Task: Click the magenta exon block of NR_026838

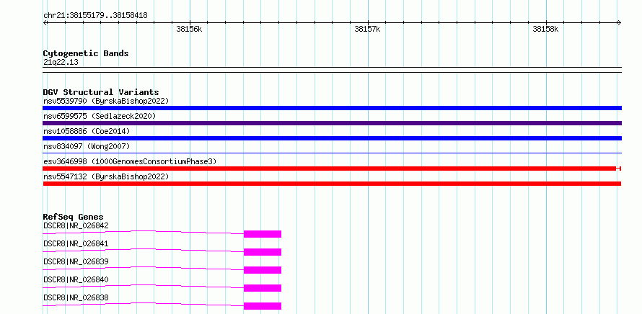Action: (263, 306)
